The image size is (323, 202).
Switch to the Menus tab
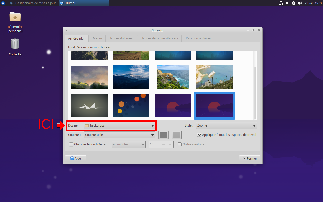[x=98, y=38]
